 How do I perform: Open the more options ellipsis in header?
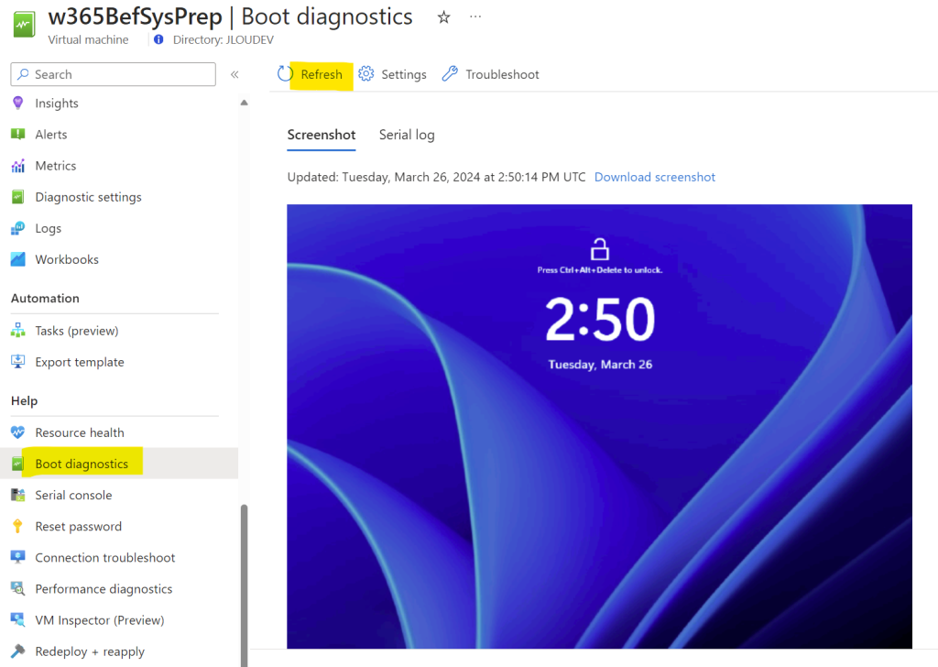475,16
